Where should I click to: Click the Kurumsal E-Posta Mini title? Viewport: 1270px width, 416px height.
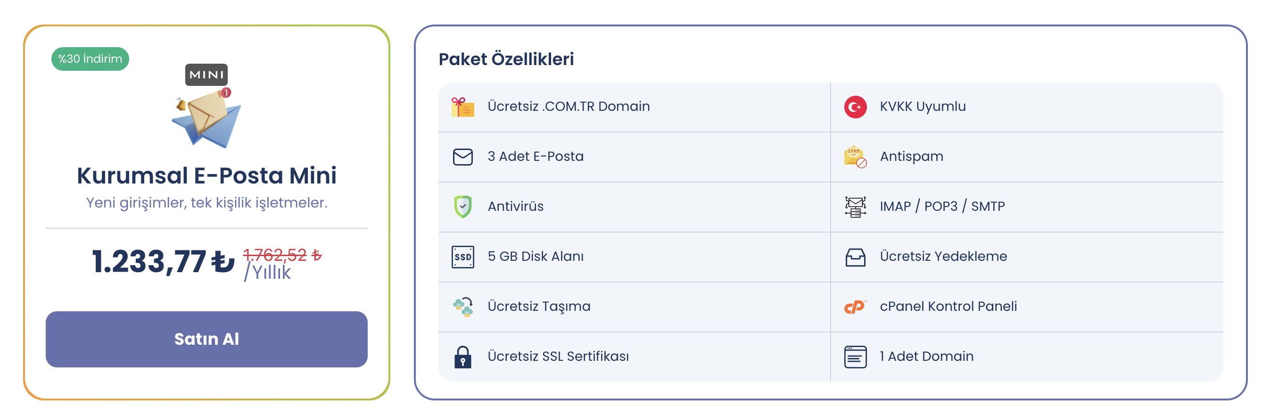click(x=206, y=175)
